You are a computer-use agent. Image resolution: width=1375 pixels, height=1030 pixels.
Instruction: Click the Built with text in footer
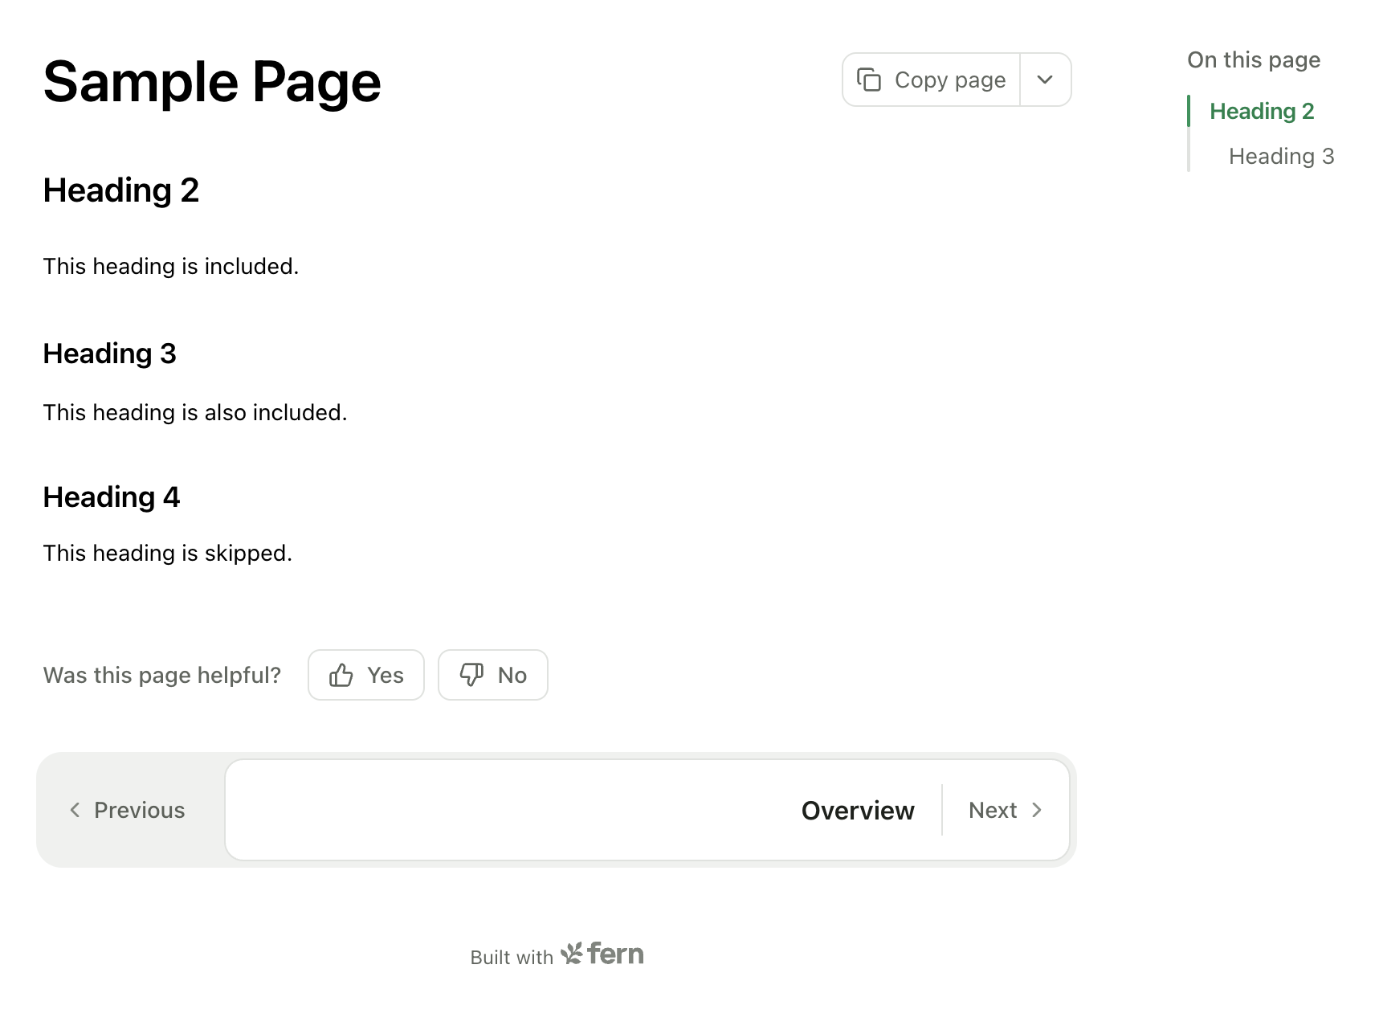point(512,958)
